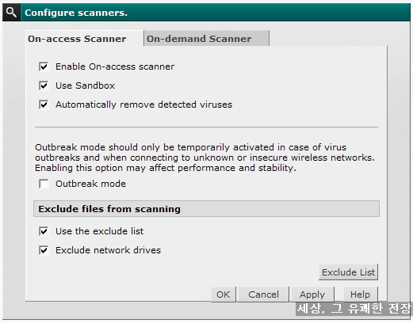Toggle the Exclude network drives checkbox
The image size is (413, 323).
(44, 250)
